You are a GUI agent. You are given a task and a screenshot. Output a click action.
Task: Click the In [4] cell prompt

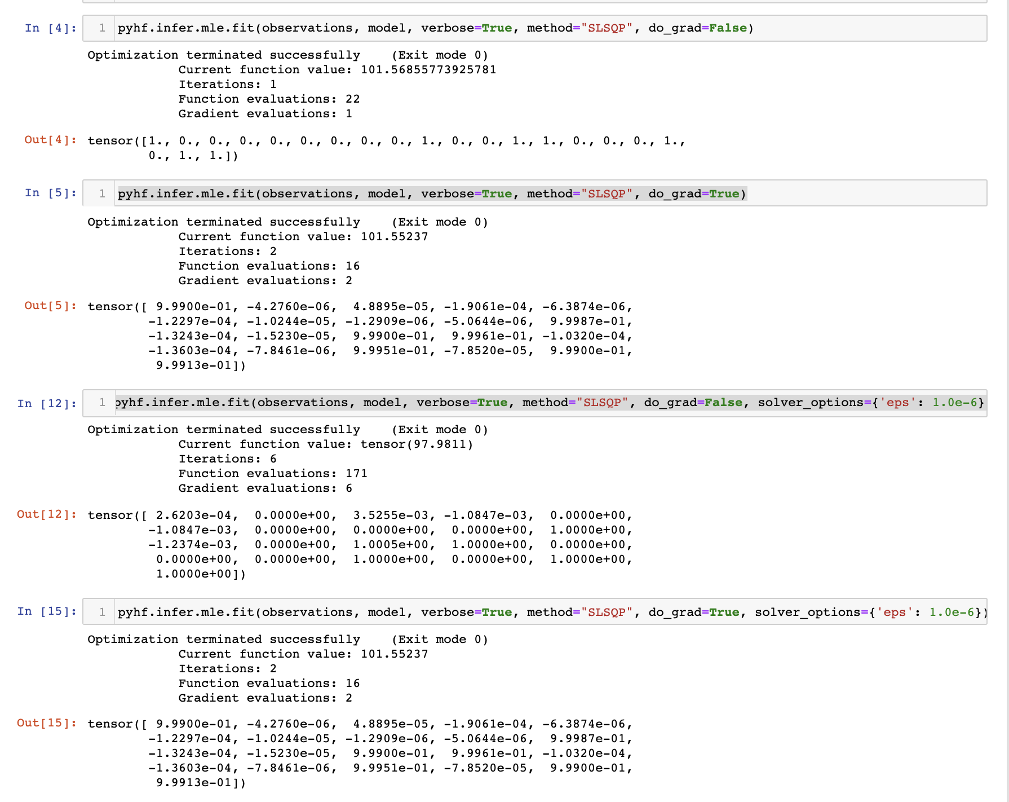(50, 27)
